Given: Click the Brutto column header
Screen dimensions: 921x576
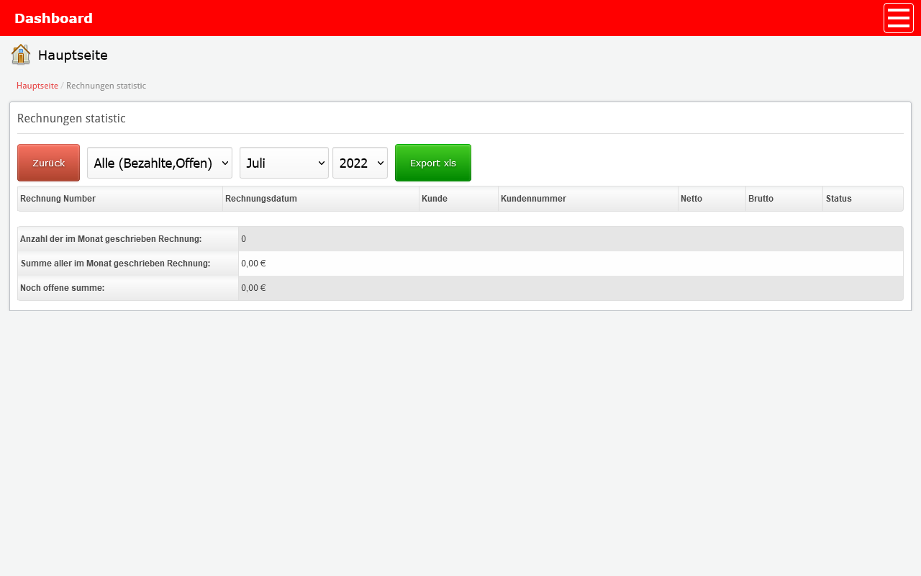Looking at the screenshot, I should click(x=761, y=199).
